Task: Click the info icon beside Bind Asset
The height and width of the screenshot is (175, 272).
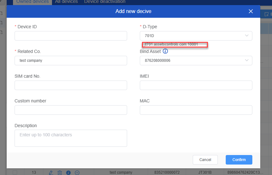Action: (x=165, y=51)
